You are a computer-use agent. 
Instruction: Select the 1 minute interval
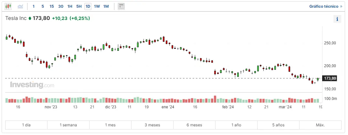(34, 6)
